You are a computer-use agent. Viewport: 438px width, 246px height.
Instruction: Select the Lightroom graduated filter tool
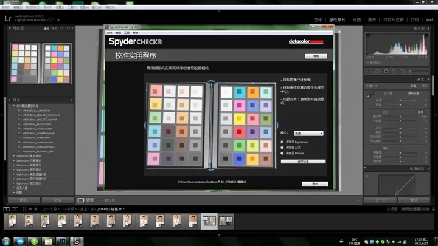[x=394, y=72]
